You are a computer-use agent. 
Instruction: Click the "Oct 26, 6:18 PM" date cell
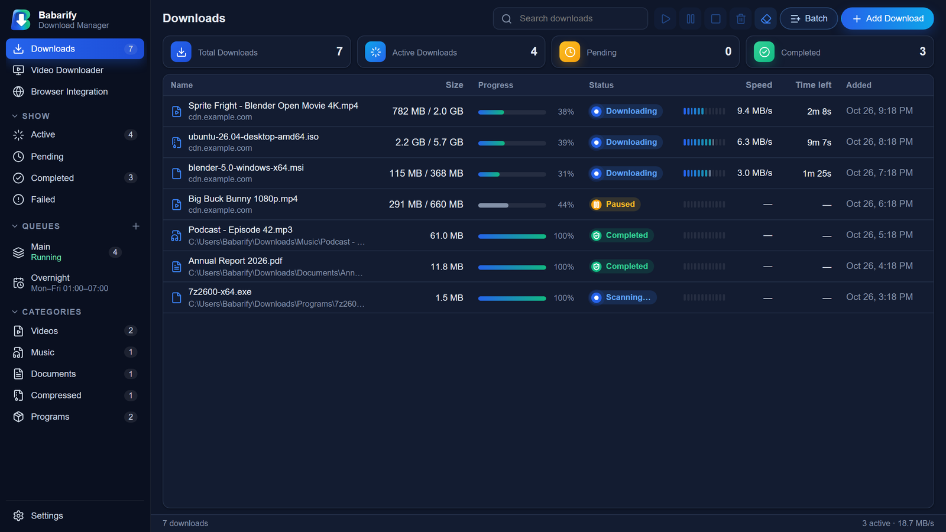point(879,204)
